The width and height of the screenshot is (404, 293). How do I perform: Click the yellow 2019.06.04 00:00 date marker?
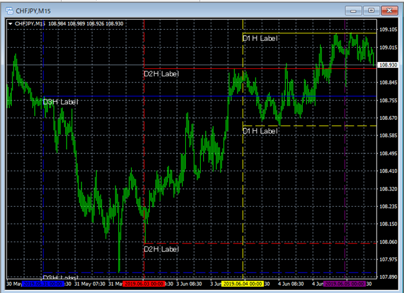point(242,284)
